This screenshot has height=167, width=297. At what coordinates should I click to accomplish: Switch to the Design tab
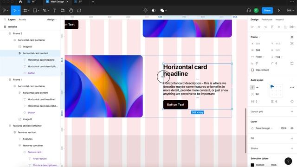254,19
